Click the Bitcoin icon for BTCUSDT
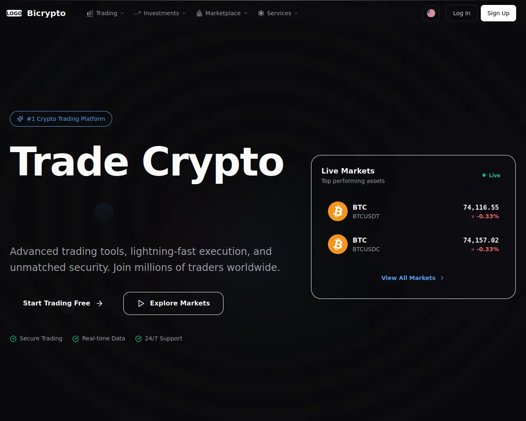This screenshot has width=526, height=421. (x=338, y=211)
